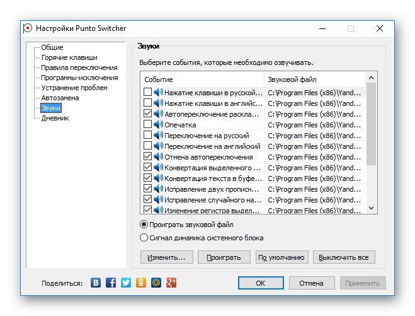The height and width of the screenshot is (316, 415).
Task: Check Переключение на русский checkbox
Action: 147,135
